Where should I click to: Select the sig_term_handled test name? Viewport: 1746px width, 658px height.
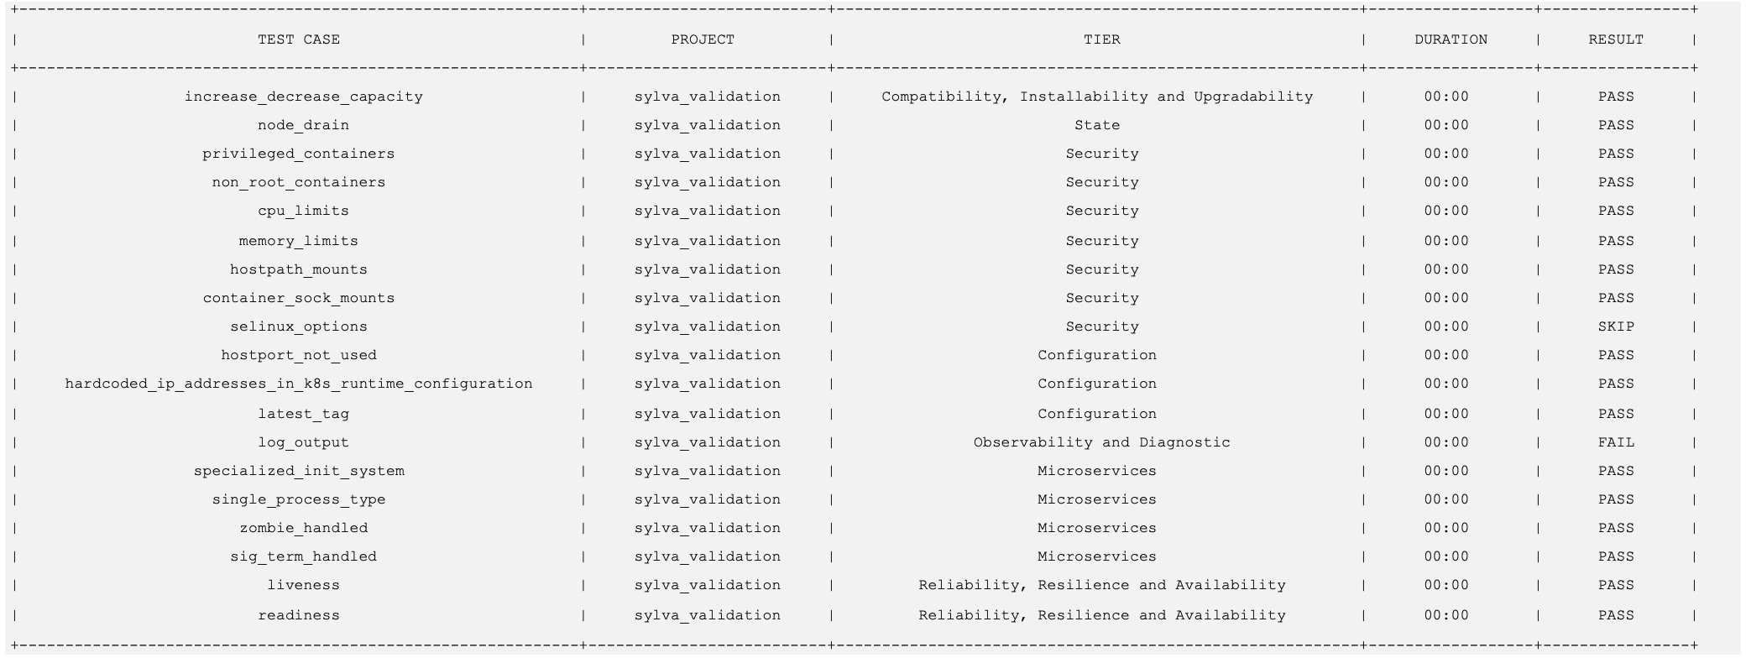click(304, 556)
